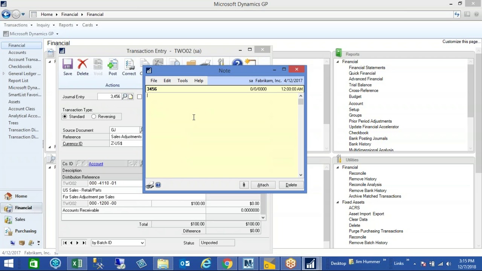The width and height of the screenshot is (482, 271).
Task: Click Financial breadcrumb in address bar
Action: pyautogui.click(x=70, y=14)
